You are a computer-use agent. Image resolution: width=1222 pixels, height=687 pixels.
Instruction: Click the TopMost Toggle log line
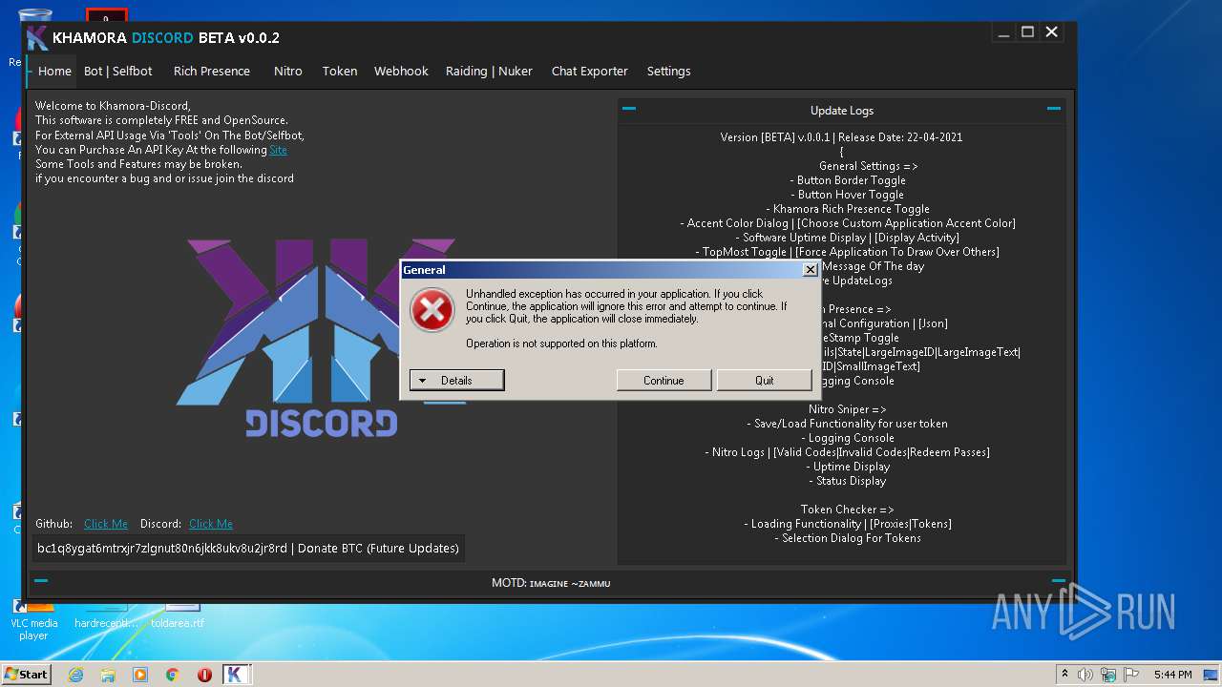(x=848, y=252)
